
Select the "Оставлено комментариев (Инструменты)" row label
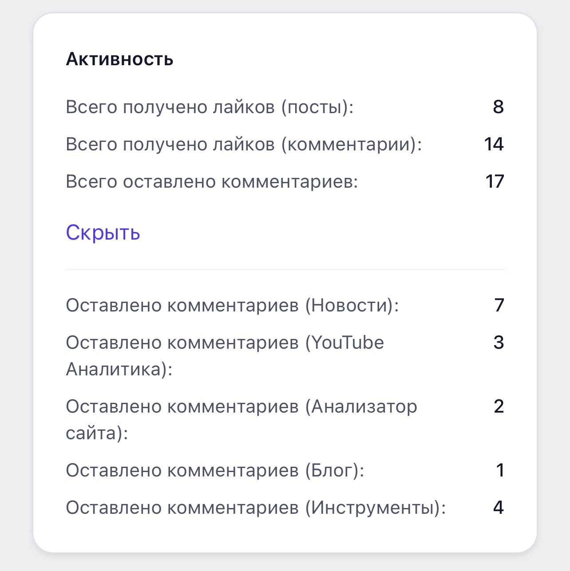click(x=256, y=508)
